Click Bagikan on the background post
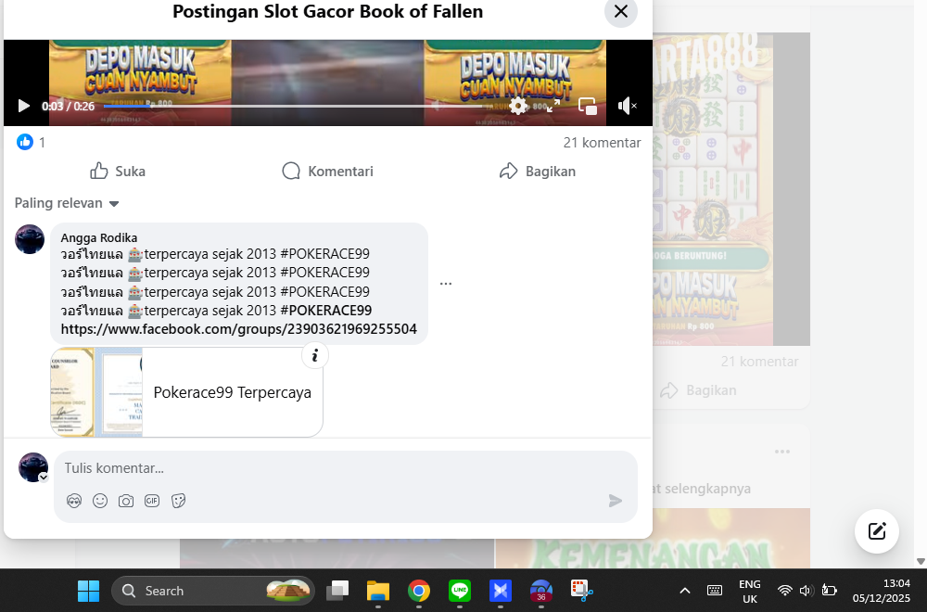Image resolution: width=927 pixels, height=612 pixels. click(698, 390)
